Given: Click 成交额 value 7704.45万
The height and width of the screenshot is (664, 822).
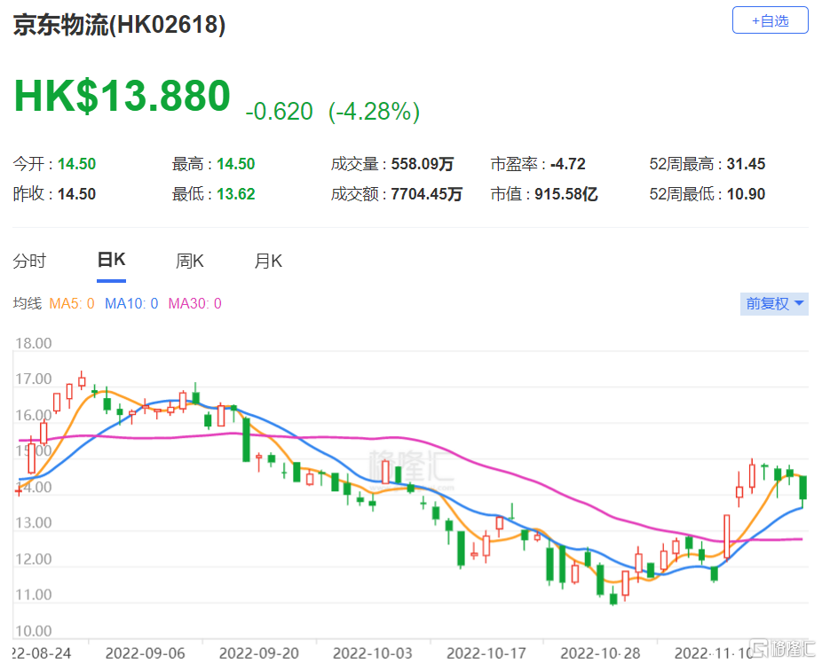Looking at the screenshot, I should (427, 194).
